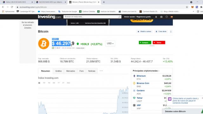Select the 5Y chart range
The image size is (203, 114).
[63, 83]
